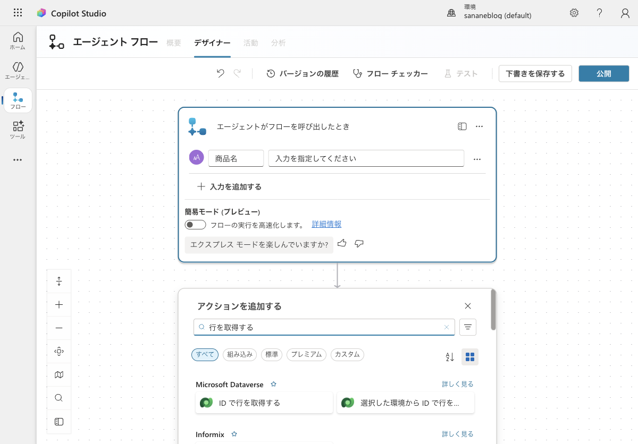Click 下書きを保存する button

(x=535, y=74)
